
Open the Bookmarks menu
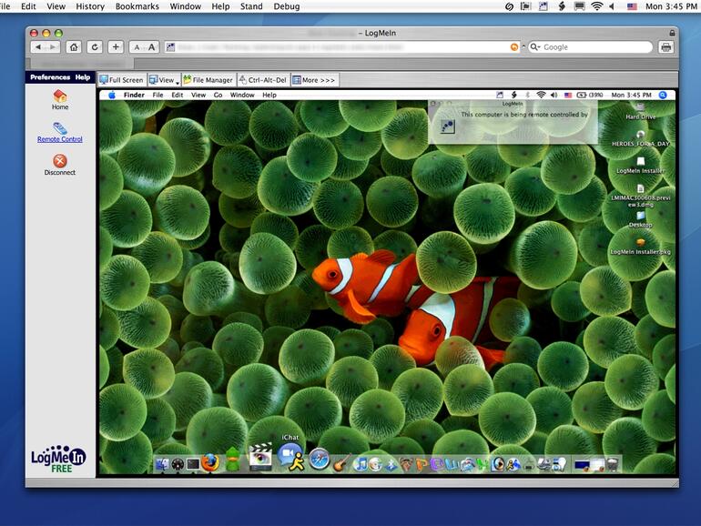coord(138,6)
